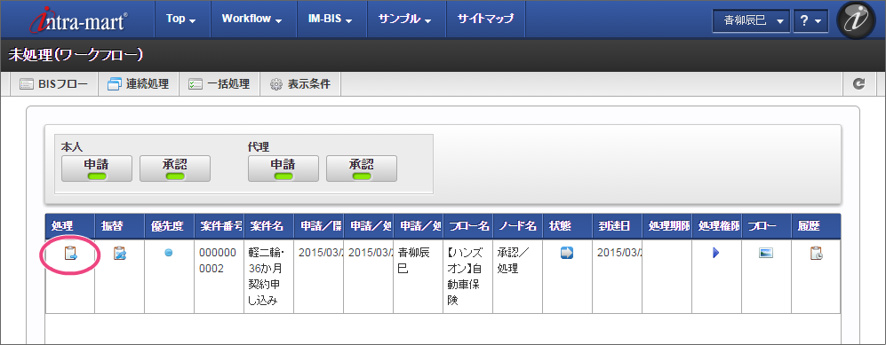The image size is (886, 345).
Task: Click the blue arrow status icon
Action: [x=567, y=253]
